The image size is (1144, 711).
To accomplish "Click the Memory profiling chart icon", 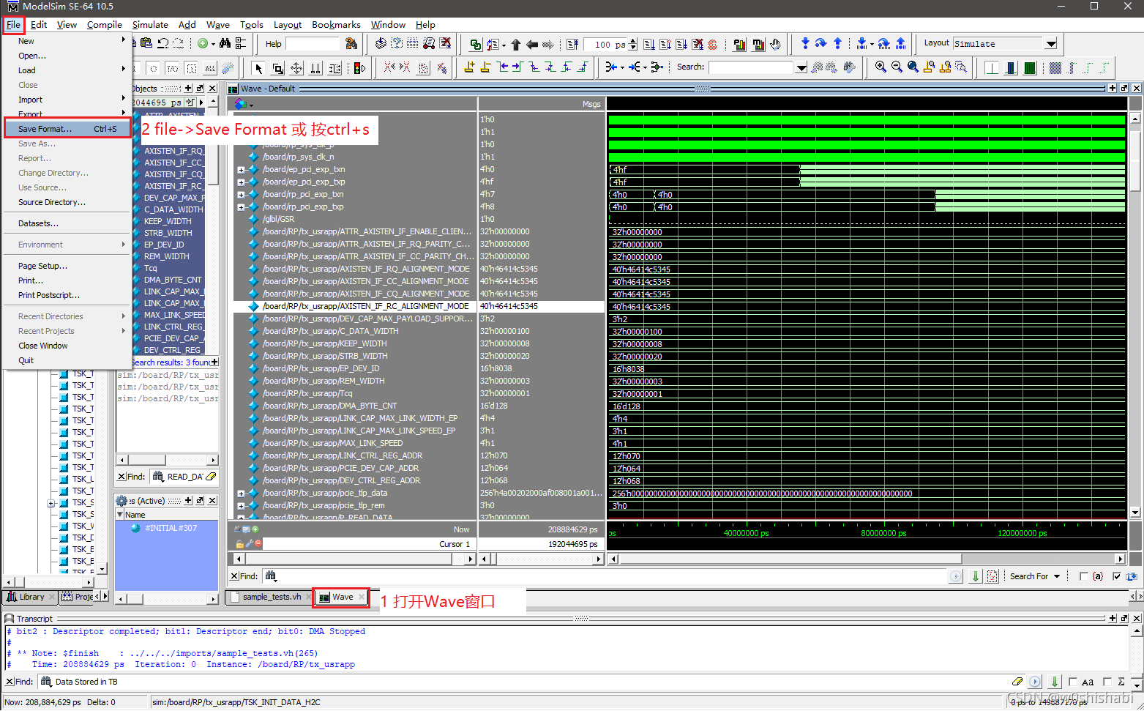I will coord(758,44).
